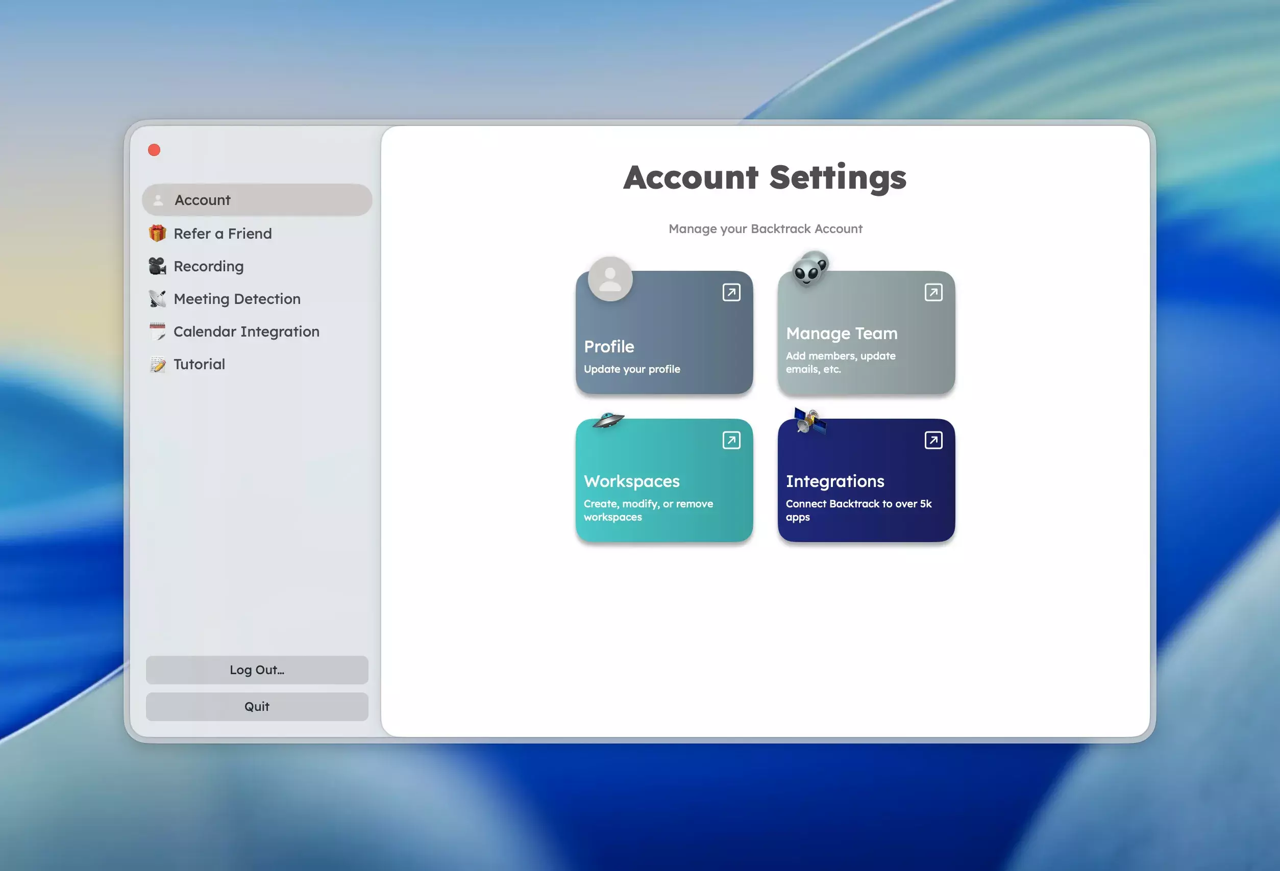The height and width of the screenshot is (871, 1280).
Task: Click the profile avatar placeholder image
Action: click(610, 279)
